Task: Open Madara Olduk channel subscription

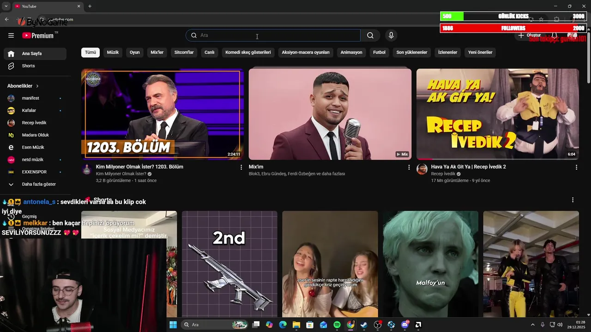Action: (x=35, y=135)
